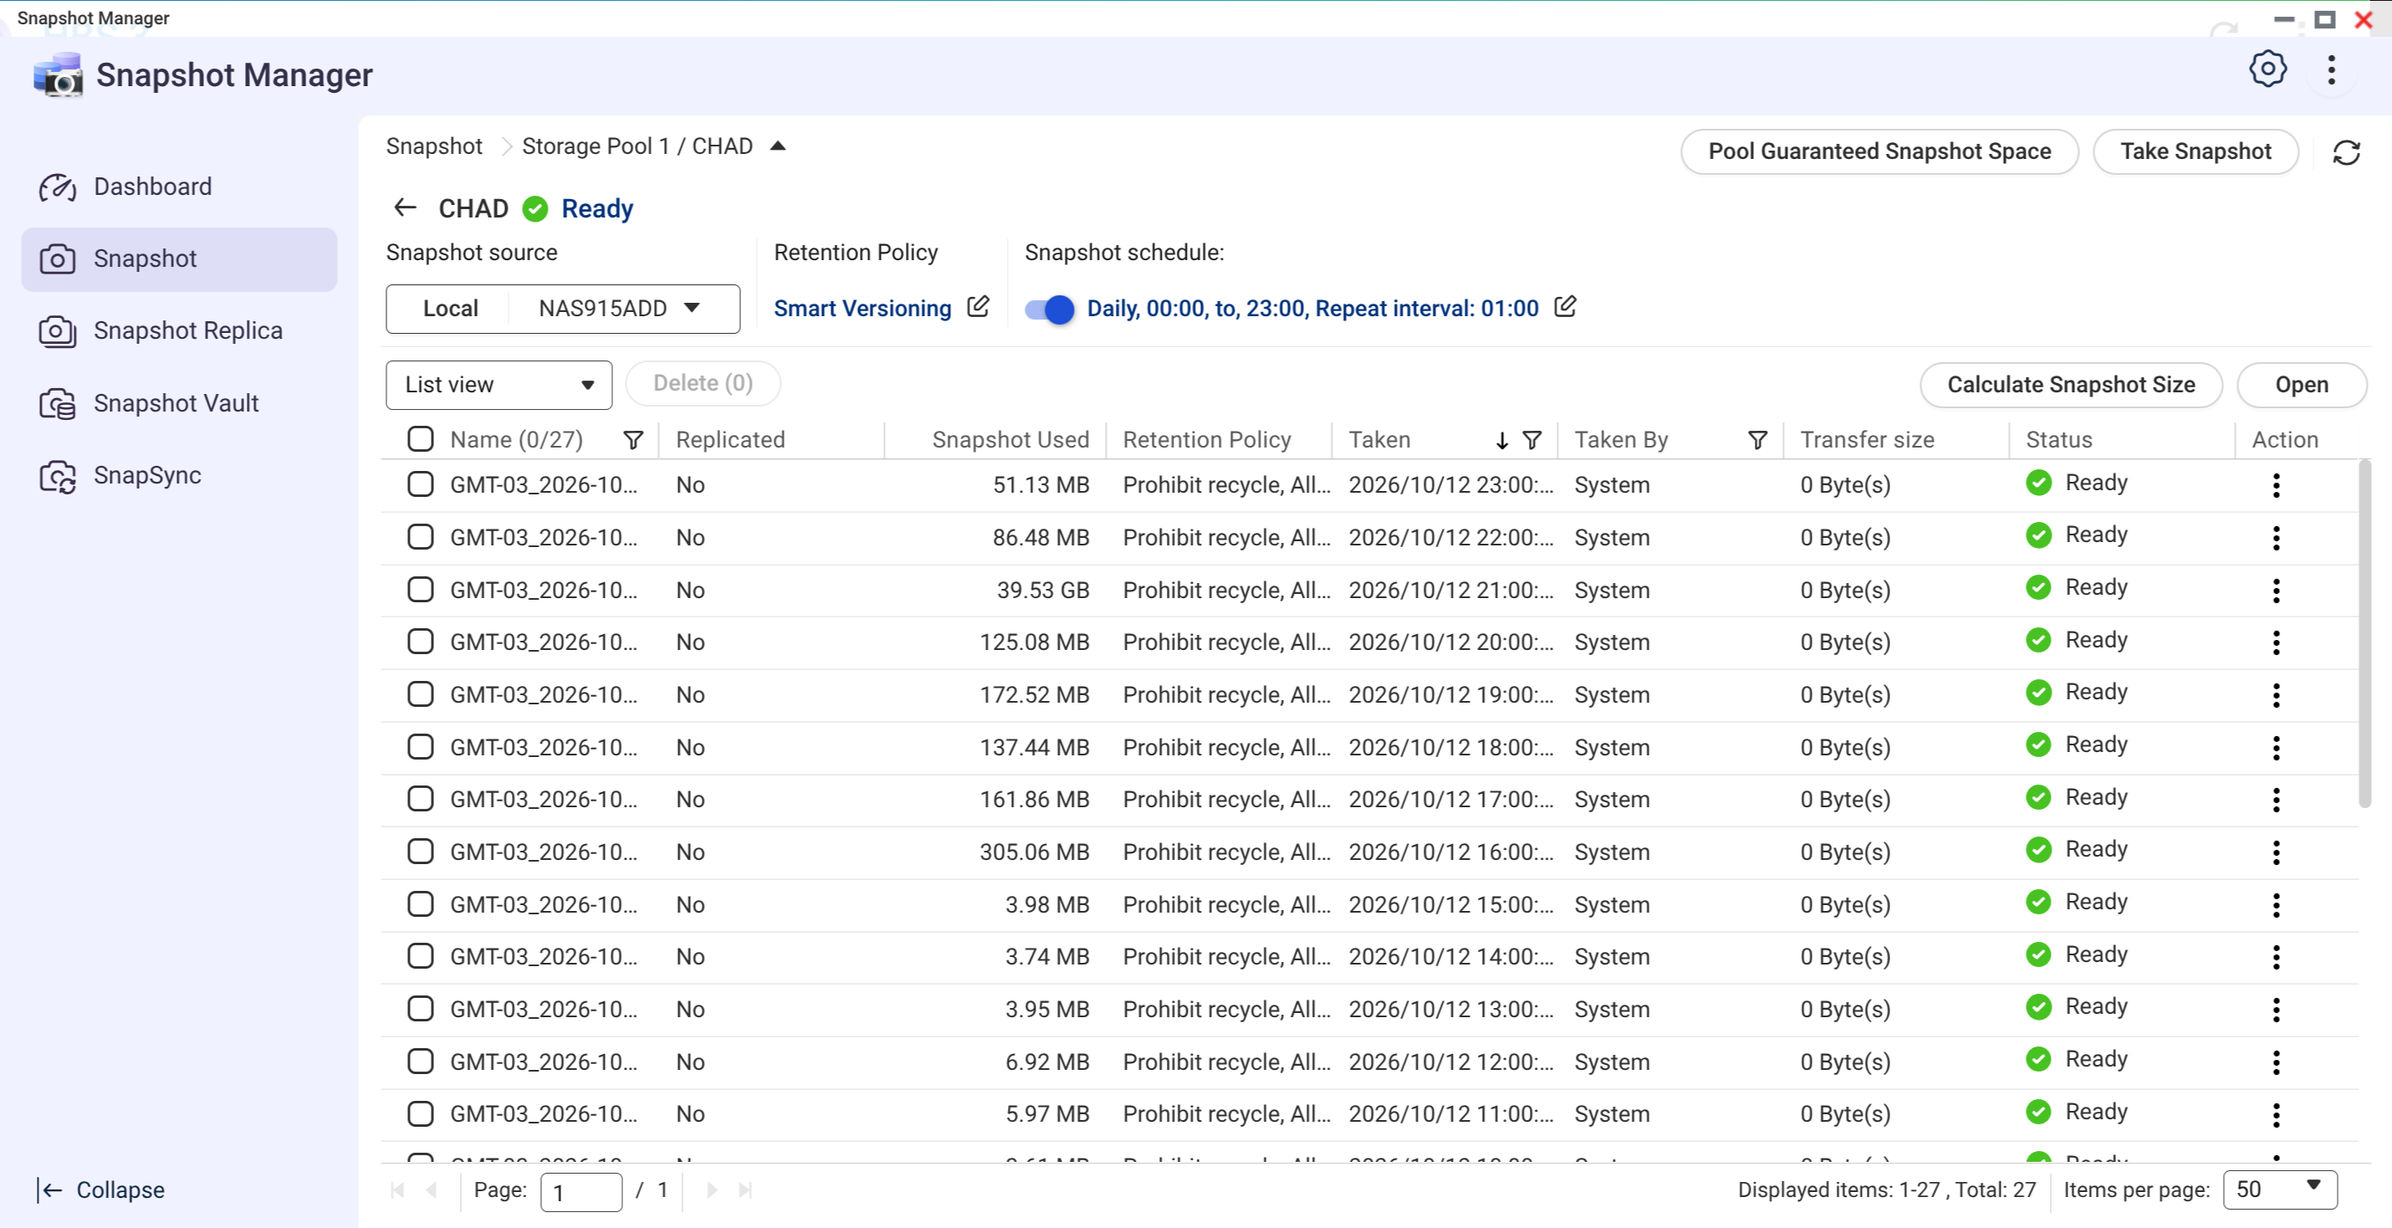This screenshot has width=2392, height=1228.
Task: Click the Open button
Action: coord(2301,385)
